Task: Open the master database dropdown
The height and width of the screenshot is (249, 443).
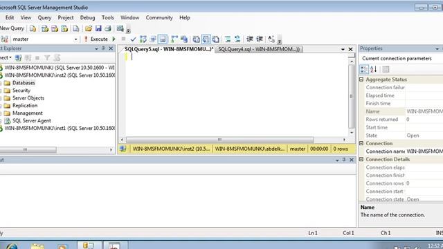Action: (x=75, y=39)
